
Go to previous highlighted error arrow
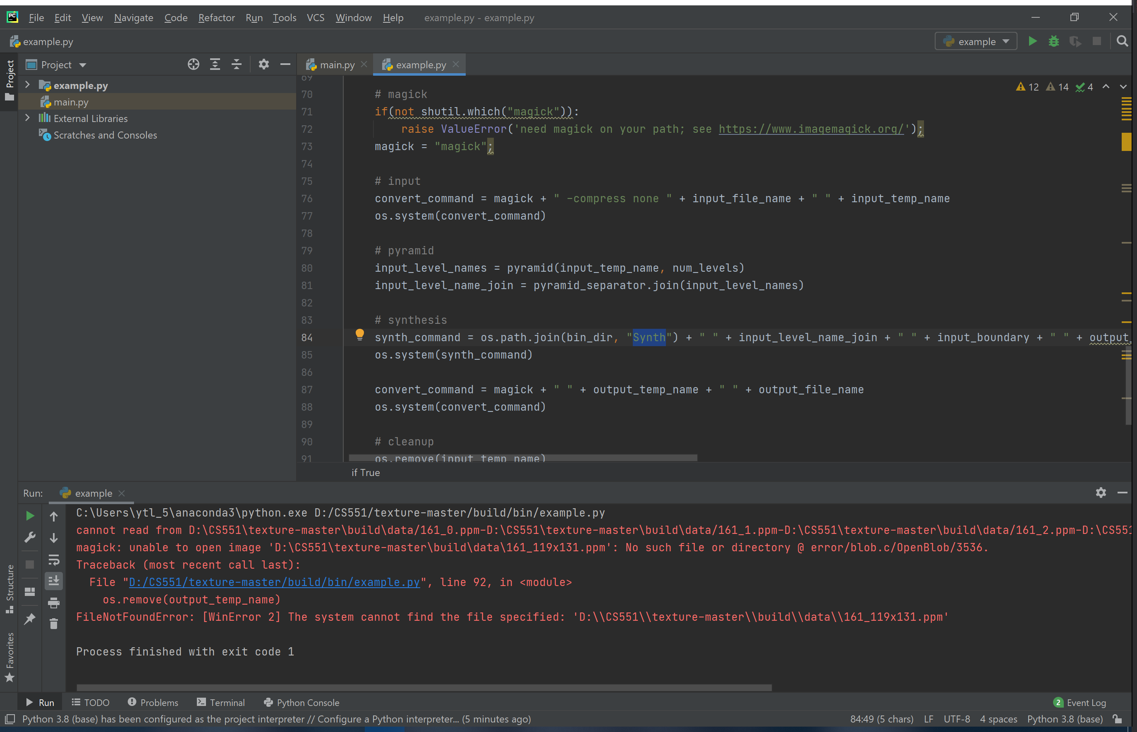(1106, 86)
